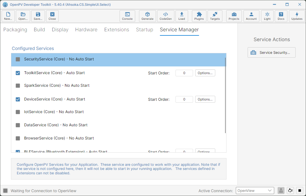Screen dimensions: 306x196
Task: Enable the DataService checkbox
Action: pos(18,125)
